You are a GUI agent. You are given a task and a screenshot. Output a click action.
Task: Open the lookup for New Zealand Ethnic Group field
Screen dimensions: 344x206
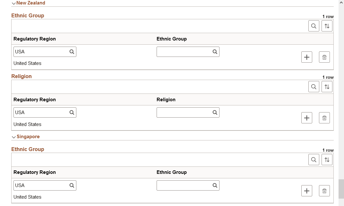click(x=215, y=51)
